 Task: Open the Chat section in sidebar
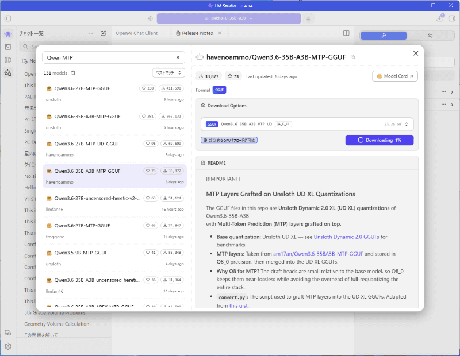tap(8, 34)
